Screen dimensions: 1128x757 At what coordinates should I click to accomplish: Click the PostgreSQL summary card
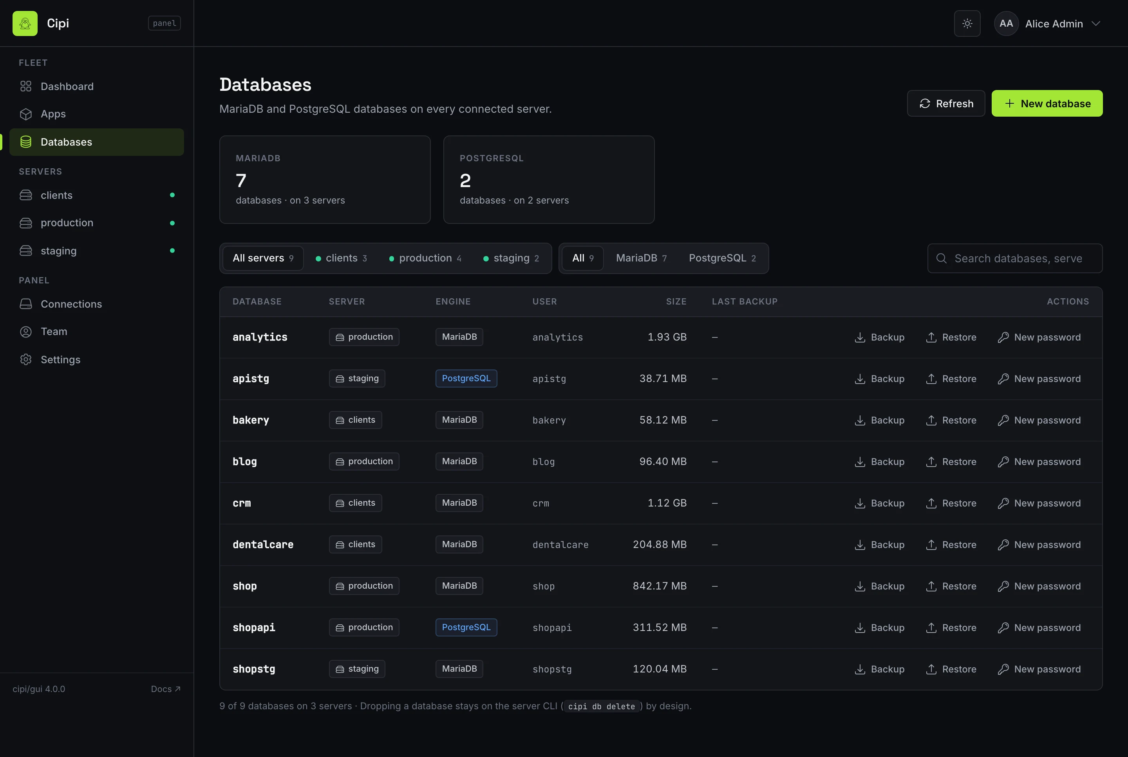[x=549, y=180]
